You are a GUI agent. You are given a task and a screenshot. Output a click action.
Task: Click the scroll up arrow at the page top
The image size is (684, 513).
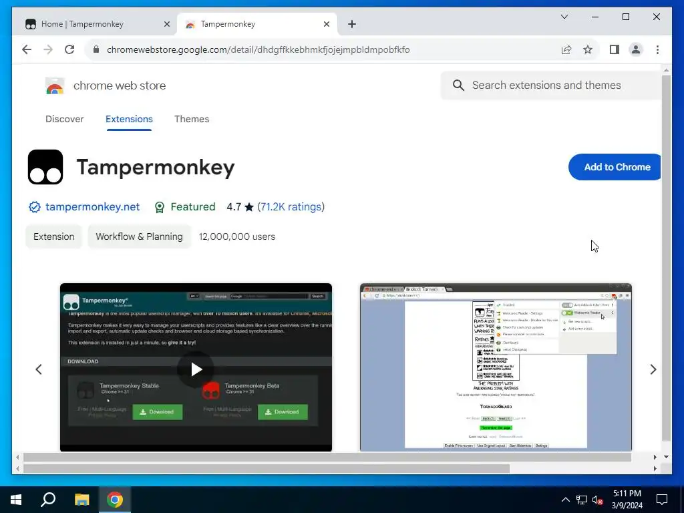[666, 69]
